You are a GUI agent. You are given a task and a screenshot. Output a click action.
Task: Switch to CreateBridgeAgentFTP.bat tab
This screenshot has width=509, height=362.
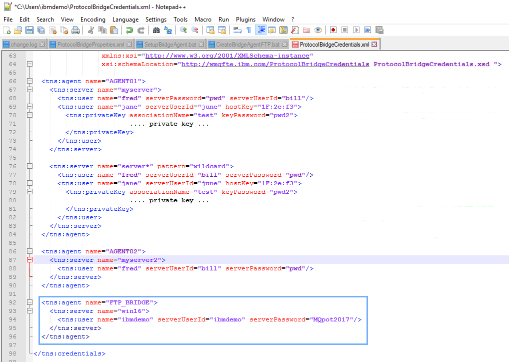(x=247, y=44)
